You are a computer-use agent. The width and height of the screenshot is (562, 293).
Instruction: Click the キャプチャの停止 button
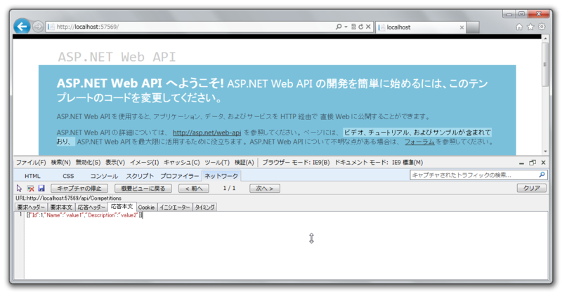pos(79,189)
